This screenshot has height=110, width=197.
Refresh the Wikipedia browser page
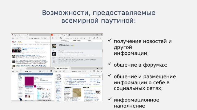[64, 71]
